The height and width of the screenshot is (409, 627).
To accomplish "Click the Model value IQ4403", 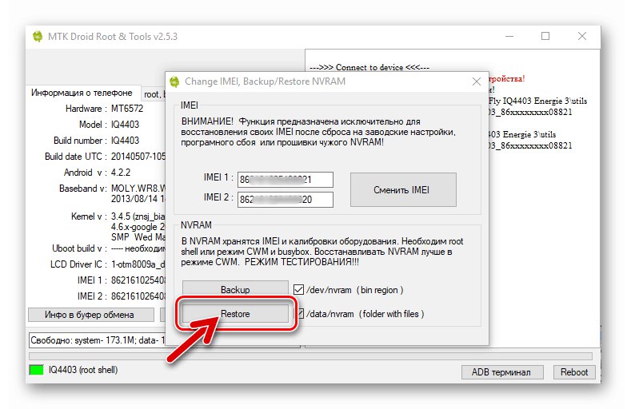I will click(125, 125).
